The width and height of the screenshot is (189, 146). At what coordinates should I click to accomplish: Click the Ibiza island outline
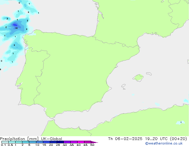123,86
